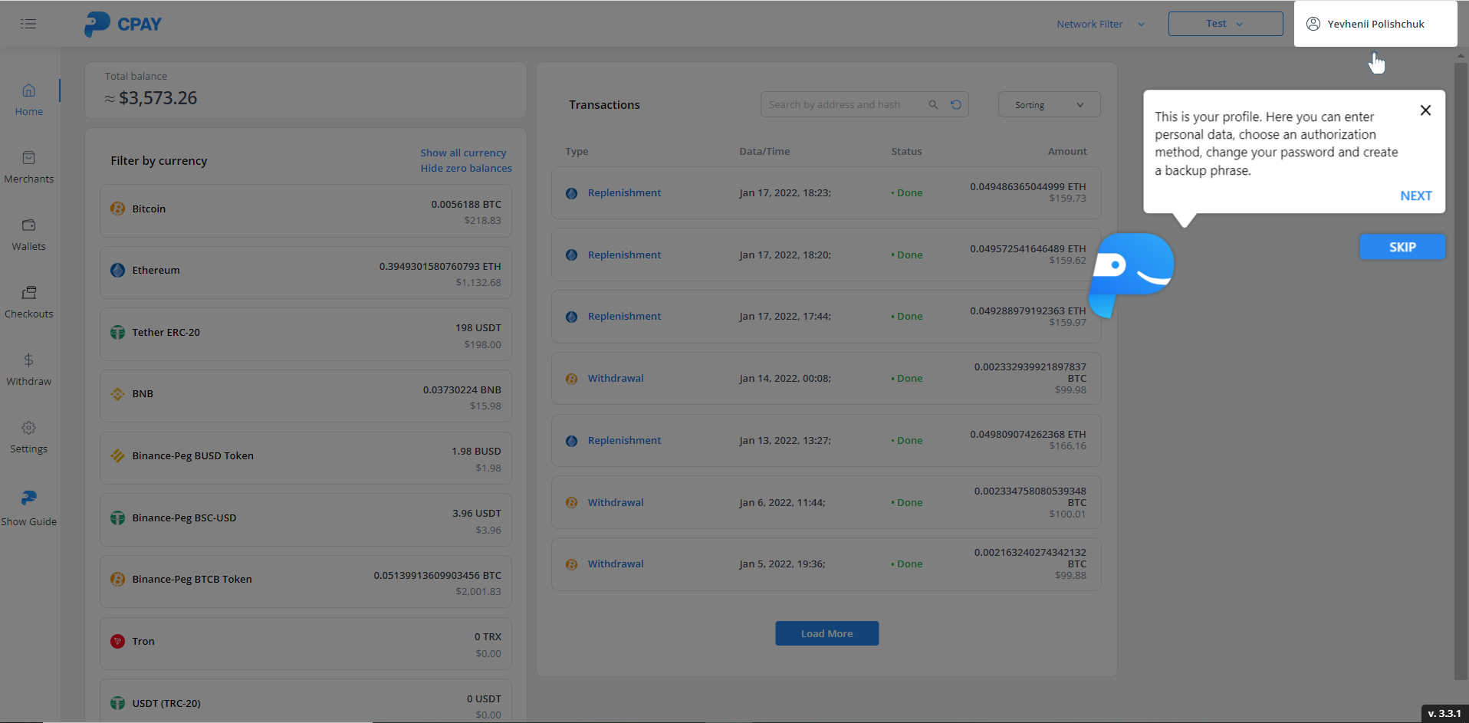
Task: Click the CPAY logo
Action: click(123, 24)
